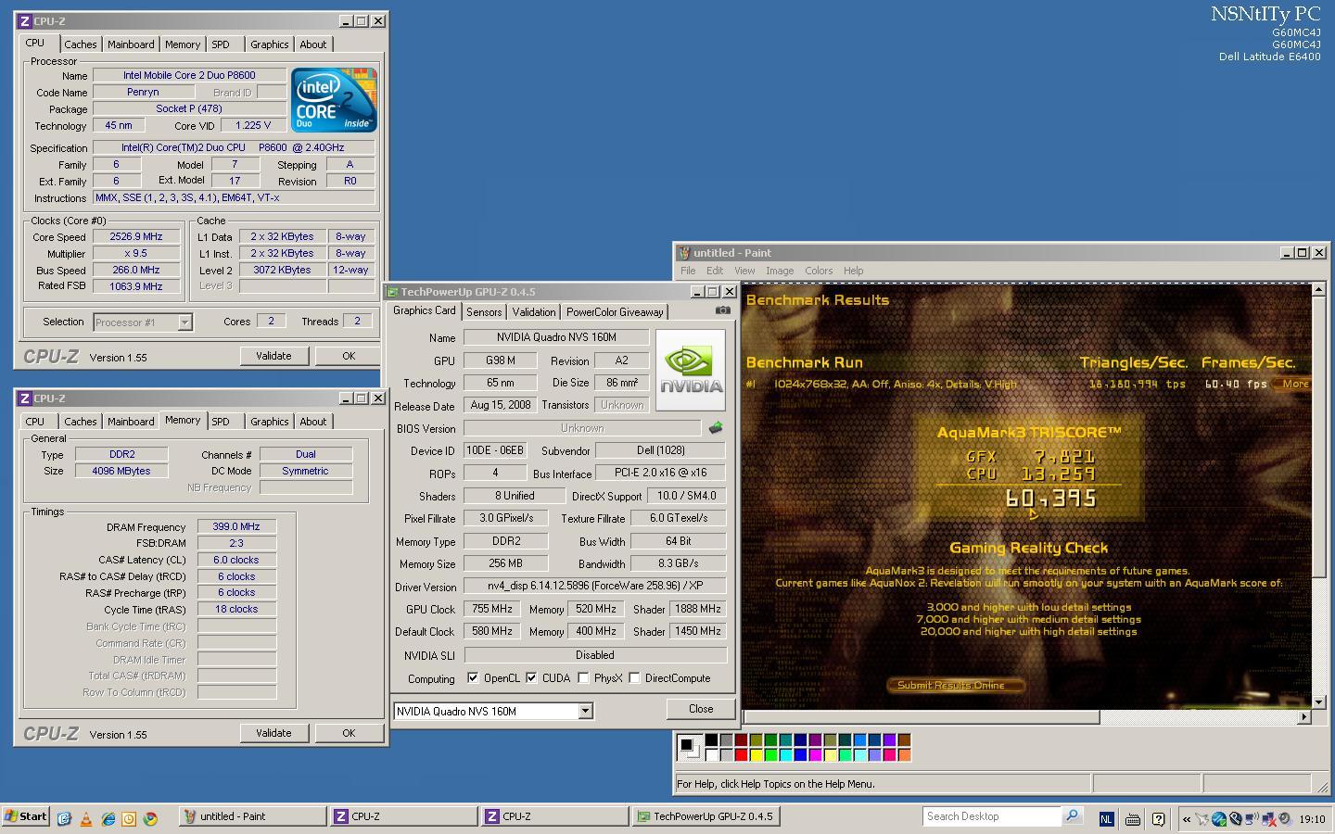Click the NVIDIA logo in GPU-Z

click(691, 370)
